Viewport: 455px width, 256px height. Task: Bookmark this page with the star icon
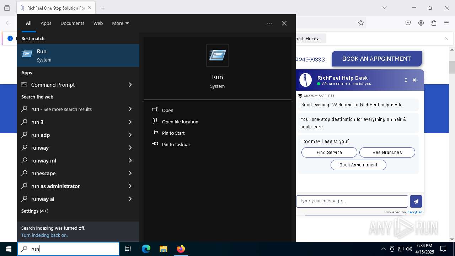[361, 23]
